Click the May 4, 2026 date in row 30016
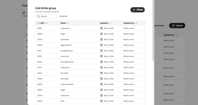 pos(109,62)
